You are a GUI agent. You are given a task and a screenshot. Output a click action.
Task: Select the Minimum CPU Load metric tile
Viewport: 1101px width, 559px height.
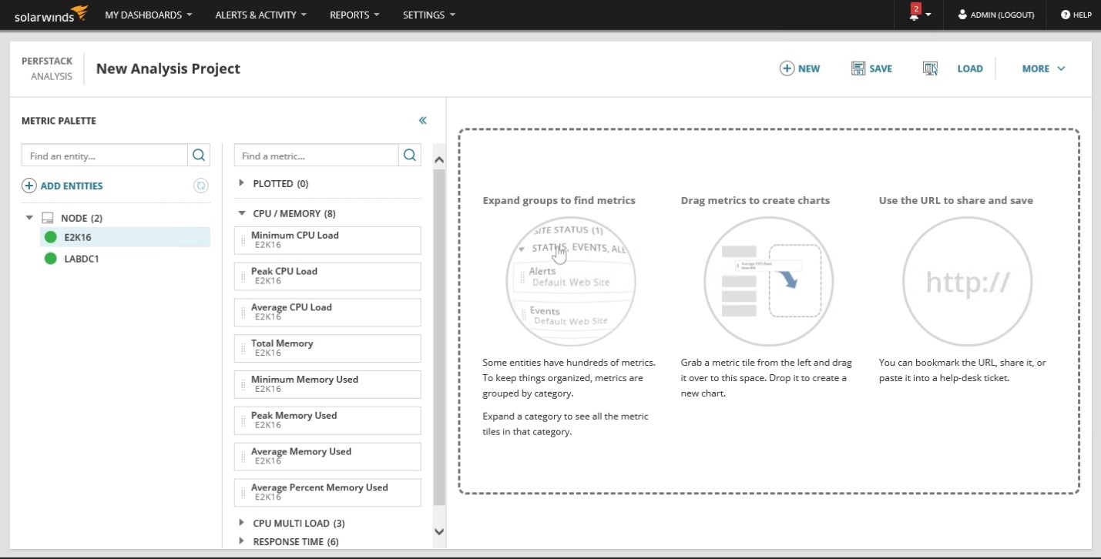point(327,240)
